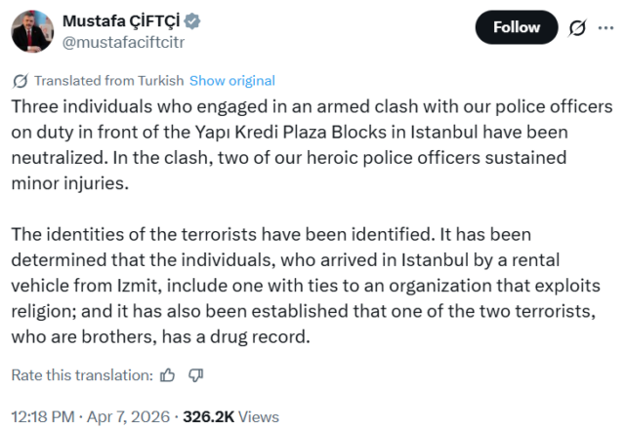Viewport: 625px width, 429px height.
Task: Click the Follow button
Action: pyautogui.click(x=517, y=28)
